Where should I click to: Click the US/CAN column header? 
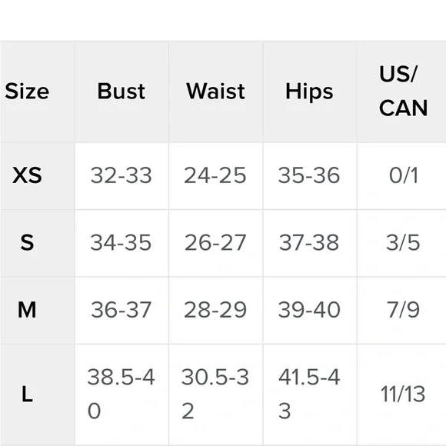(404, 91)
